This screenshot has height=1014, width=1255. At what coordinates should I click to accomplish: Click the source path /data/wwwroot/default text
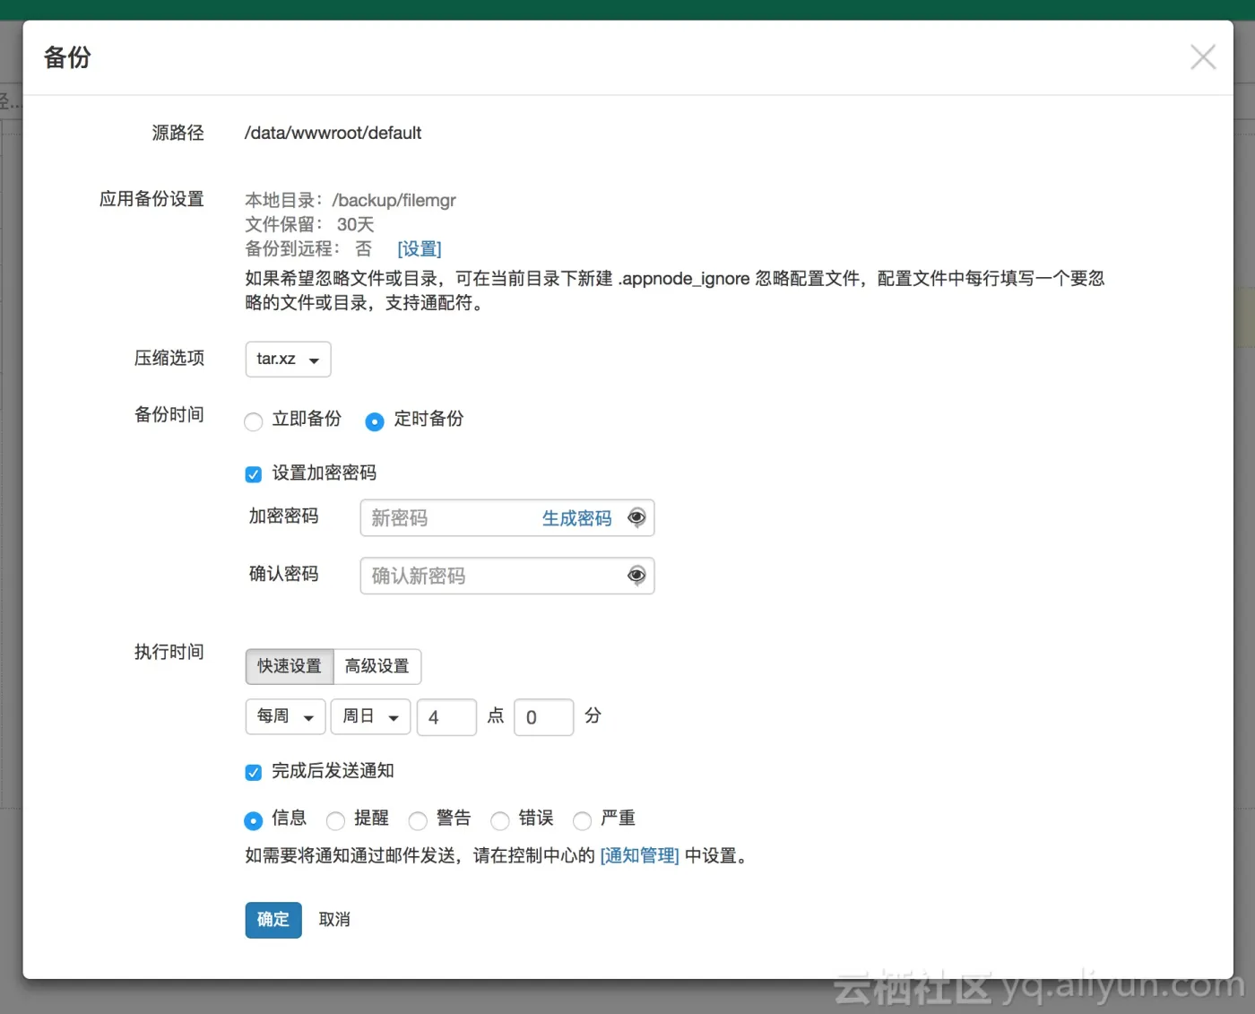333,133
